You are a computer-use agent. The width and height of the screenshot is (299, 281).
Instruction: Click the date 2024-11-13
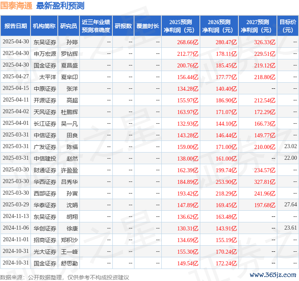[16, 216]
